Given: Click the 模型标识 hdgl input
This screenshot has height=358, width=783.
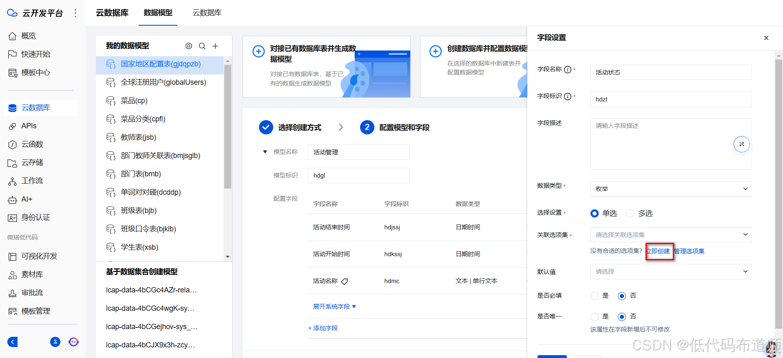Looking at the screenshot, I should 359,176.
